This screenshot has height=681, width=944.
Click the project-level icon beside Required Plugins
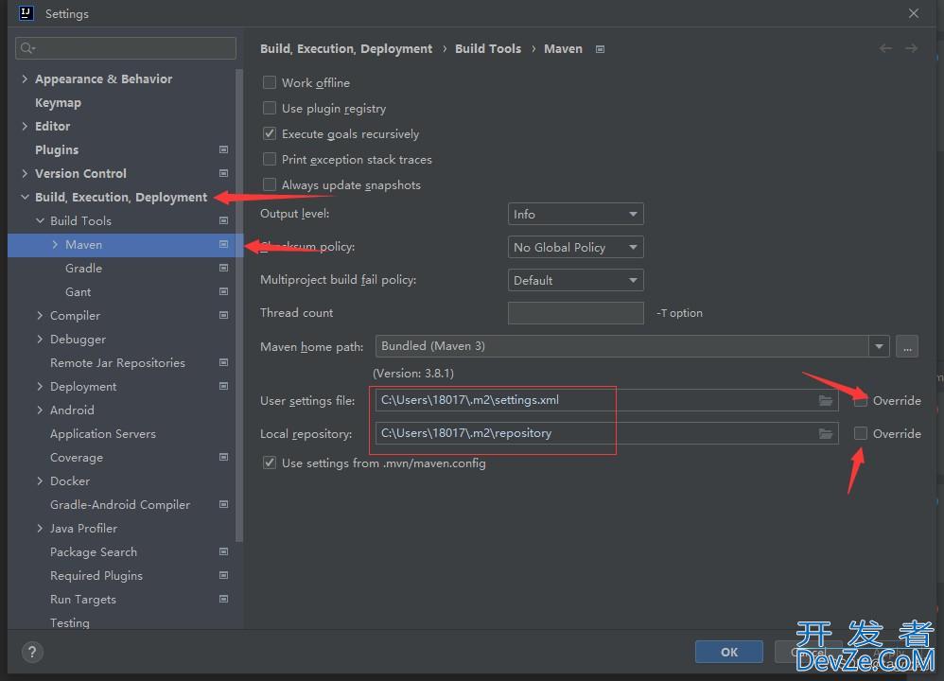pos(223,575)
